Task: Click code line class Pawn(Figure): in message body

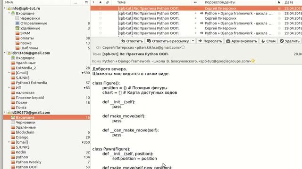Action: point(111,149)
